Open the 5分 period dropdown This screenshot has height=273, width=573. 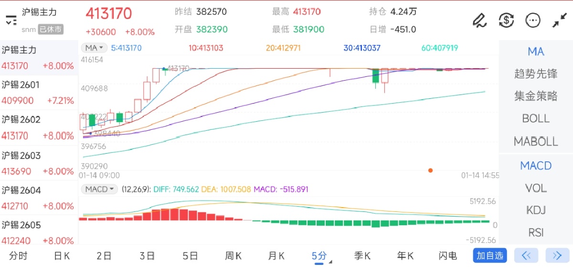[x=320, y=256]
